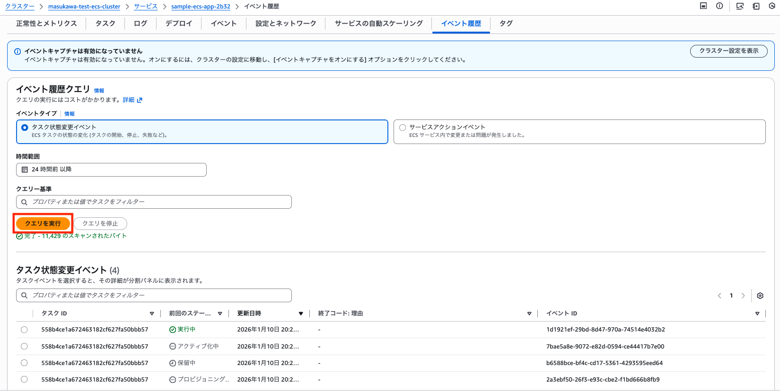The image size is (780, 391).
Task: Click calendar icon in 時間範囲 field
Action: pyautogui.click(x=25, y=170)
